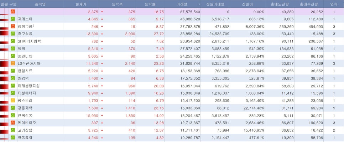Click the red 증 badge beside 케이바이오
344x142 pixels.
(x=13, y=123)
